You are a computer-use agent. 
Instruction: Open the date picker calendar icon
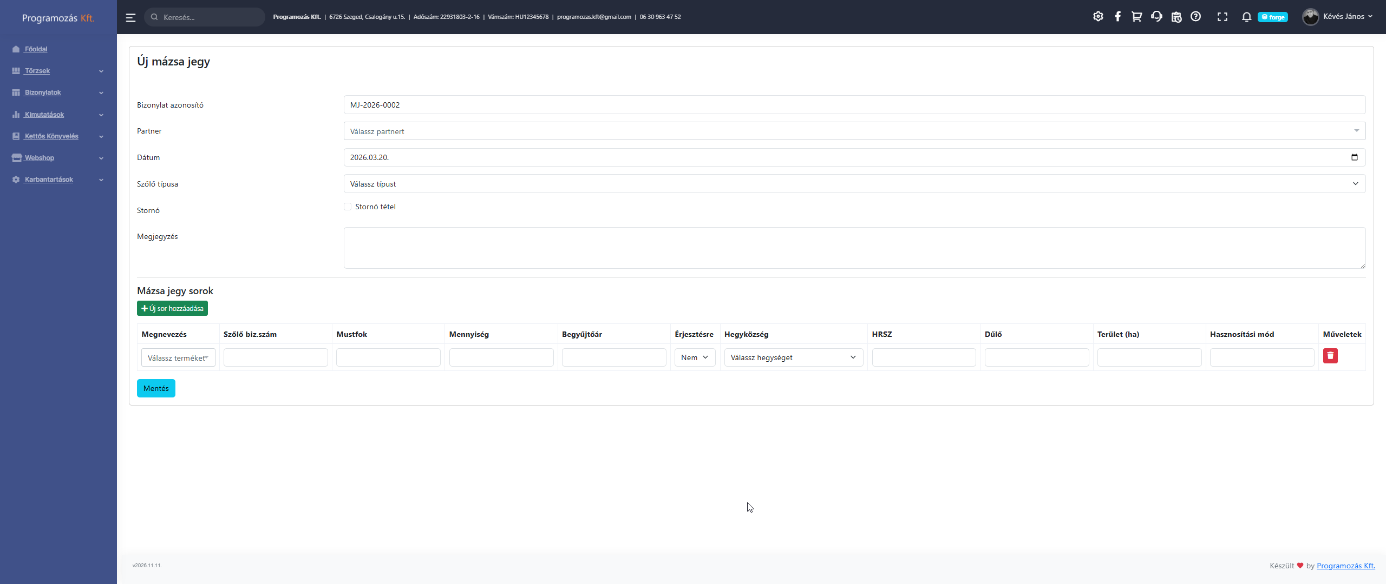(x=1355, y=157)
